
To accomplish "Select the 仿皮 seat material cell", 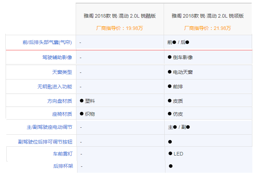I will [175, 114].
